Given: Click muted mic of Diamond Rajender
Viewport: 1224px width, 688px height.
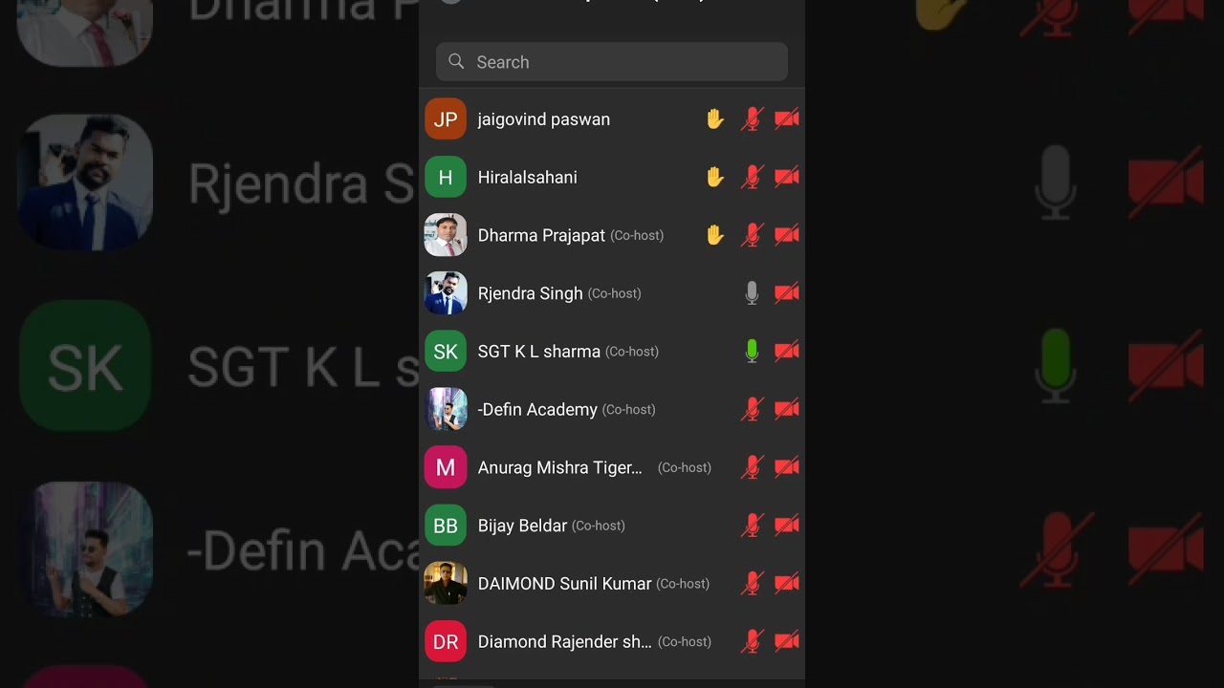Looking at the screenshot, I should click(x=752, y=642).
